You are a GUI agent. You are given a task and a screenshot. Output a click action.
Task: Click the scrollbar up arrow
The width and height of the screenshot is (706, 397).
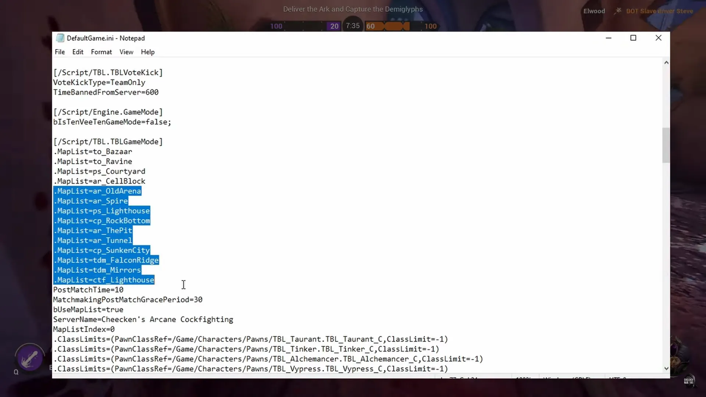point(666,63)
